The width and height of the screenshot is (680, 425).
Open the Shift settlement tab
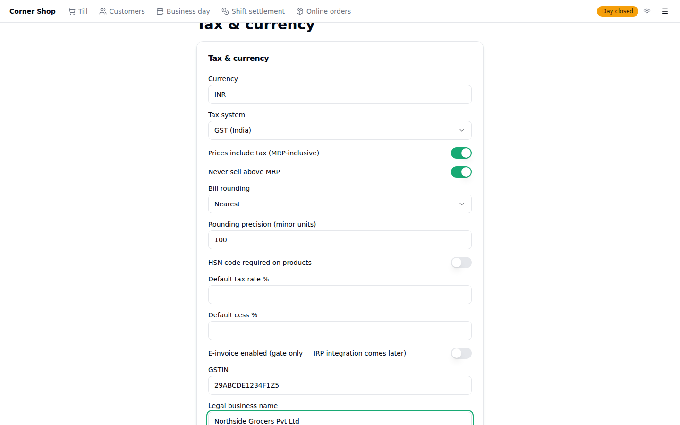click(x=253, y=11)
